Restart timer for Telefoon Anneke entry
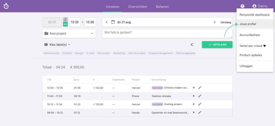Screen dimensions: 275x126 click(x=194, y=96)
